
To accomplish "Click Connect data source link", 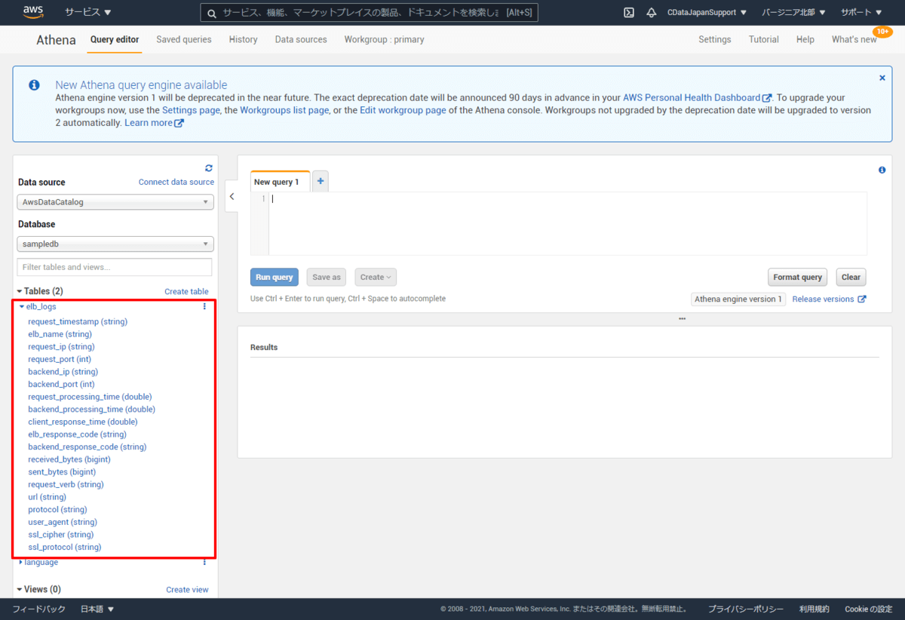I will [x=176, y=182].
